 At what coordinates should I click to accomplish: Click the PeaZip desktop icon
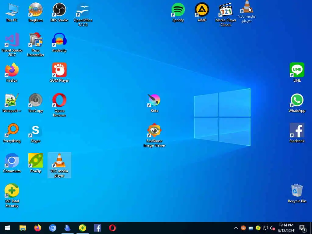pyautogui.click(x=35, y=163)
